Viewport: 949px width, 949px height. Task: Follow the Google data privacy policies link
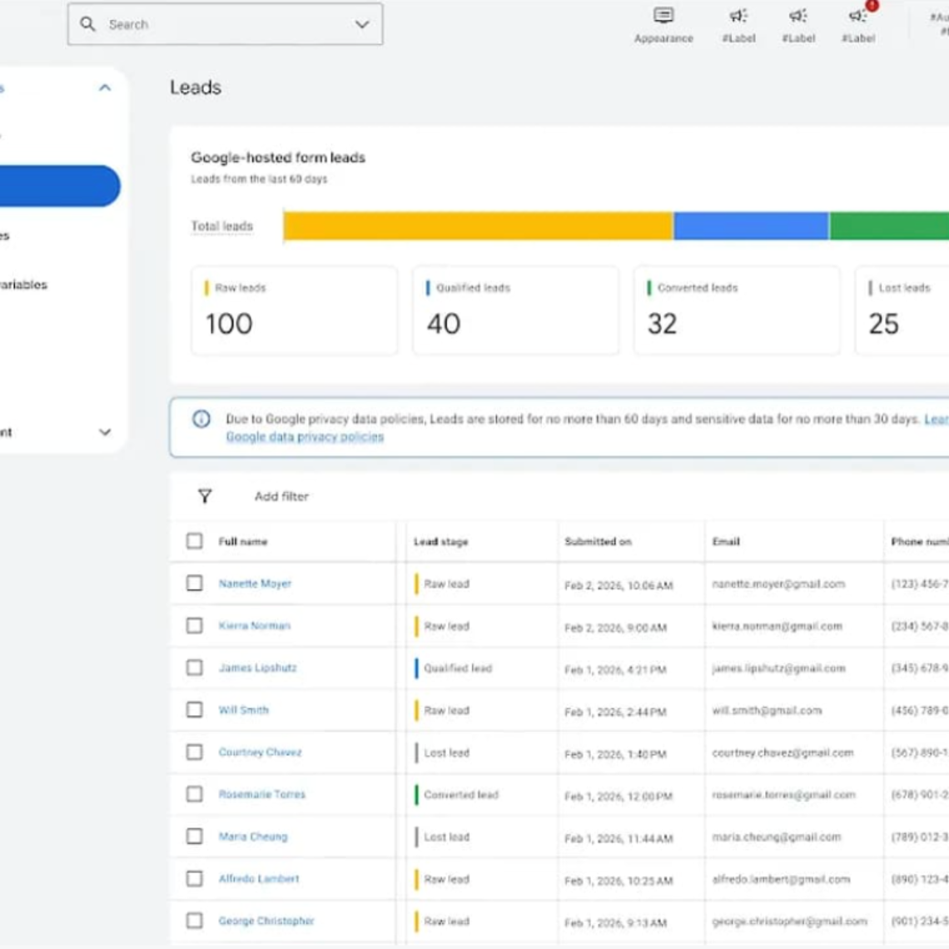pyautogui.click(x=305, y=437)
